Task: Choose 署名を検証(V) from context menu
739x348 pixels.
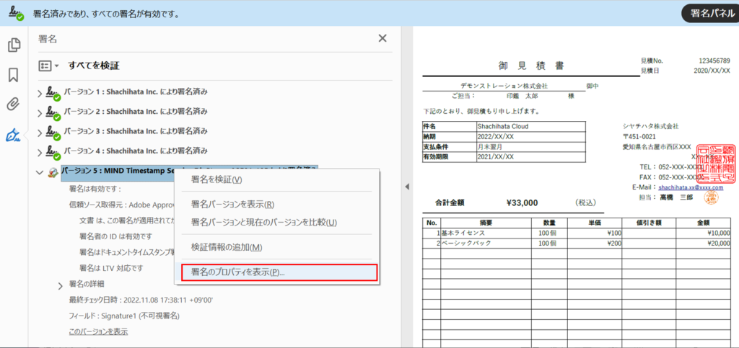Action: pyautogui.click(x=276, y=179)
